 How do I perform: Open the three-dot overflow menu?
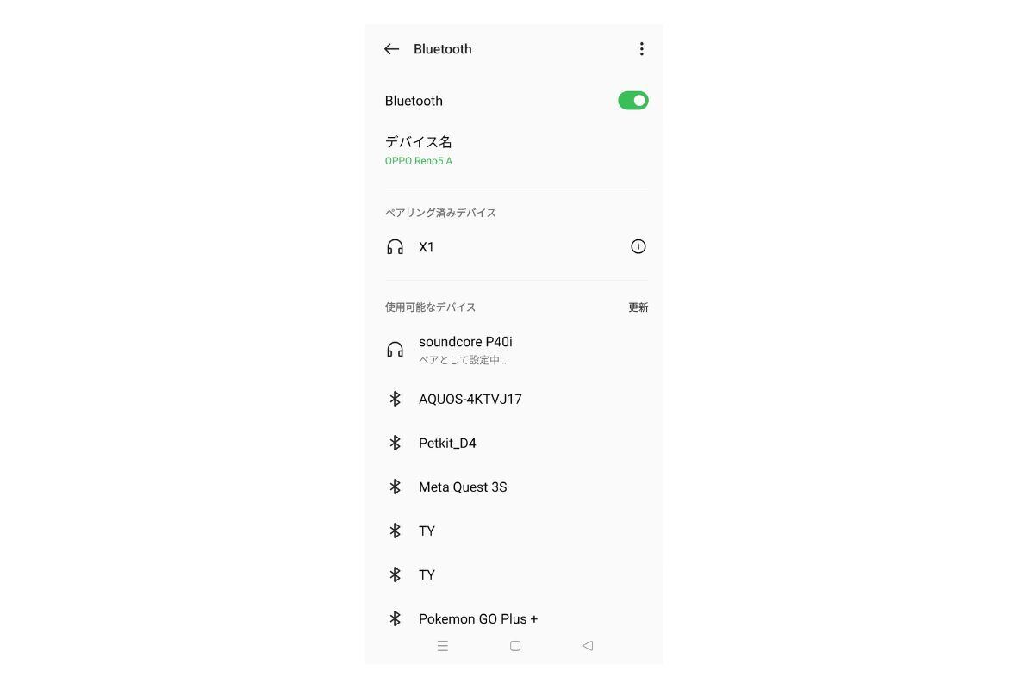click(641, 49)
